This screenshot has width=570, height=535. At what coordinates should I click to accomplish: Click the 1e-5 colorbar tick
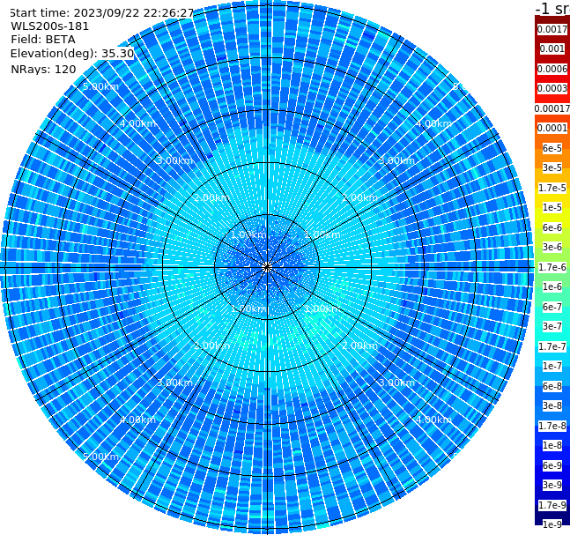click(x=552, y=207)
